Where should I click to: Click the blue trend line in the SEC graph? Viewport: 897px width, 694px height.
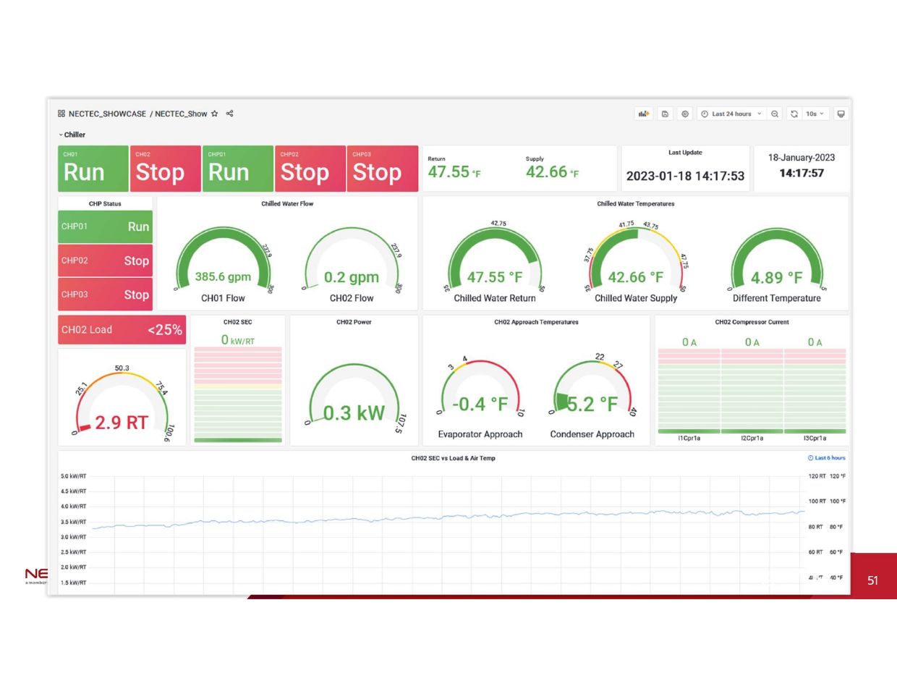pyautogui.click(x=448, y=519)
